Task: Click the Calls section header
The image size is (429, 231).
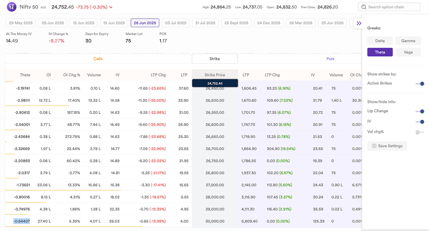Action: click(98, 59)
